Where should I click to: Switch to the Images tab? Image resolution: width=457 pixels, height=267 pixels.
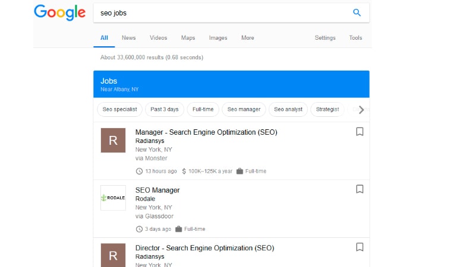point(218,38)
